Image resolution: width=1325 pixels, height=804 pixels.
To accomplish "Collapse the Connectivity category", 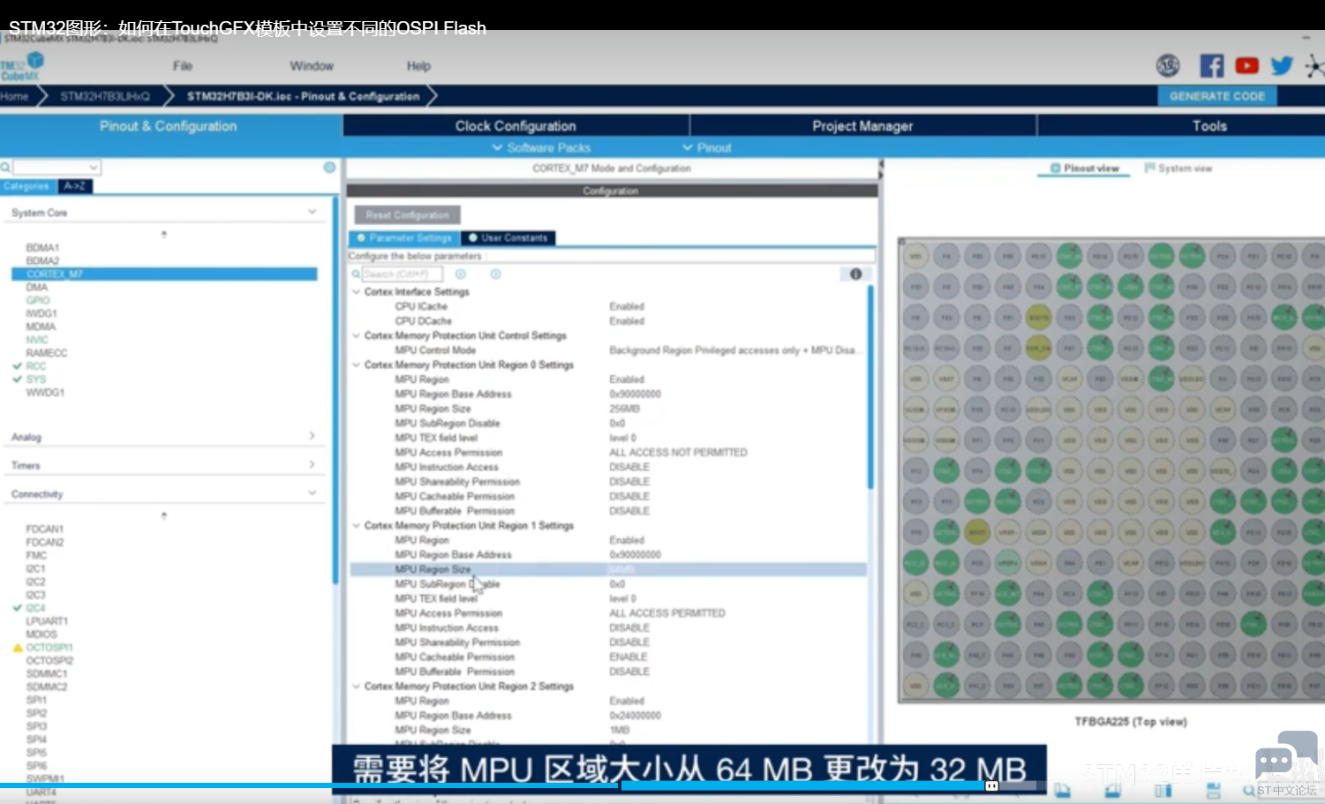I will (x=312, y=492).
